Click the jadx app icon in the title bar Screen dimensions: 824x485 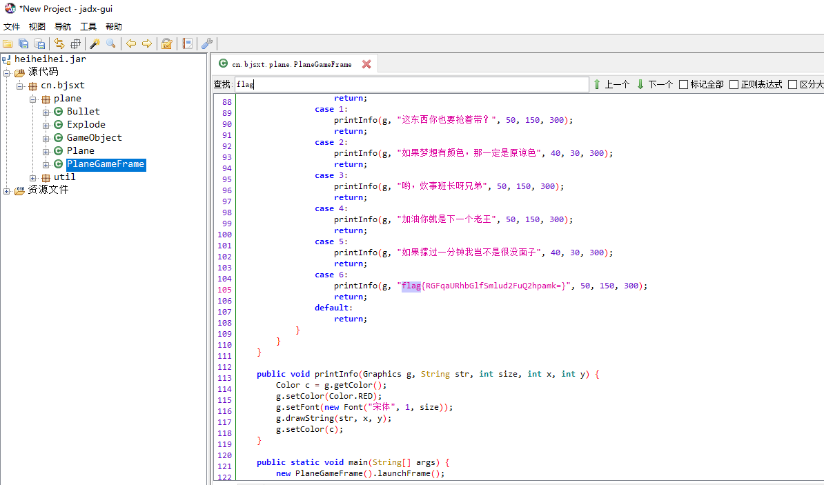tap(10, 8)
